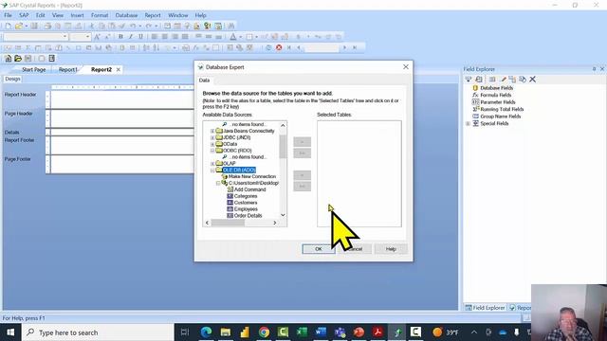Toggle Bold formatting

click(x=120, y=37)
